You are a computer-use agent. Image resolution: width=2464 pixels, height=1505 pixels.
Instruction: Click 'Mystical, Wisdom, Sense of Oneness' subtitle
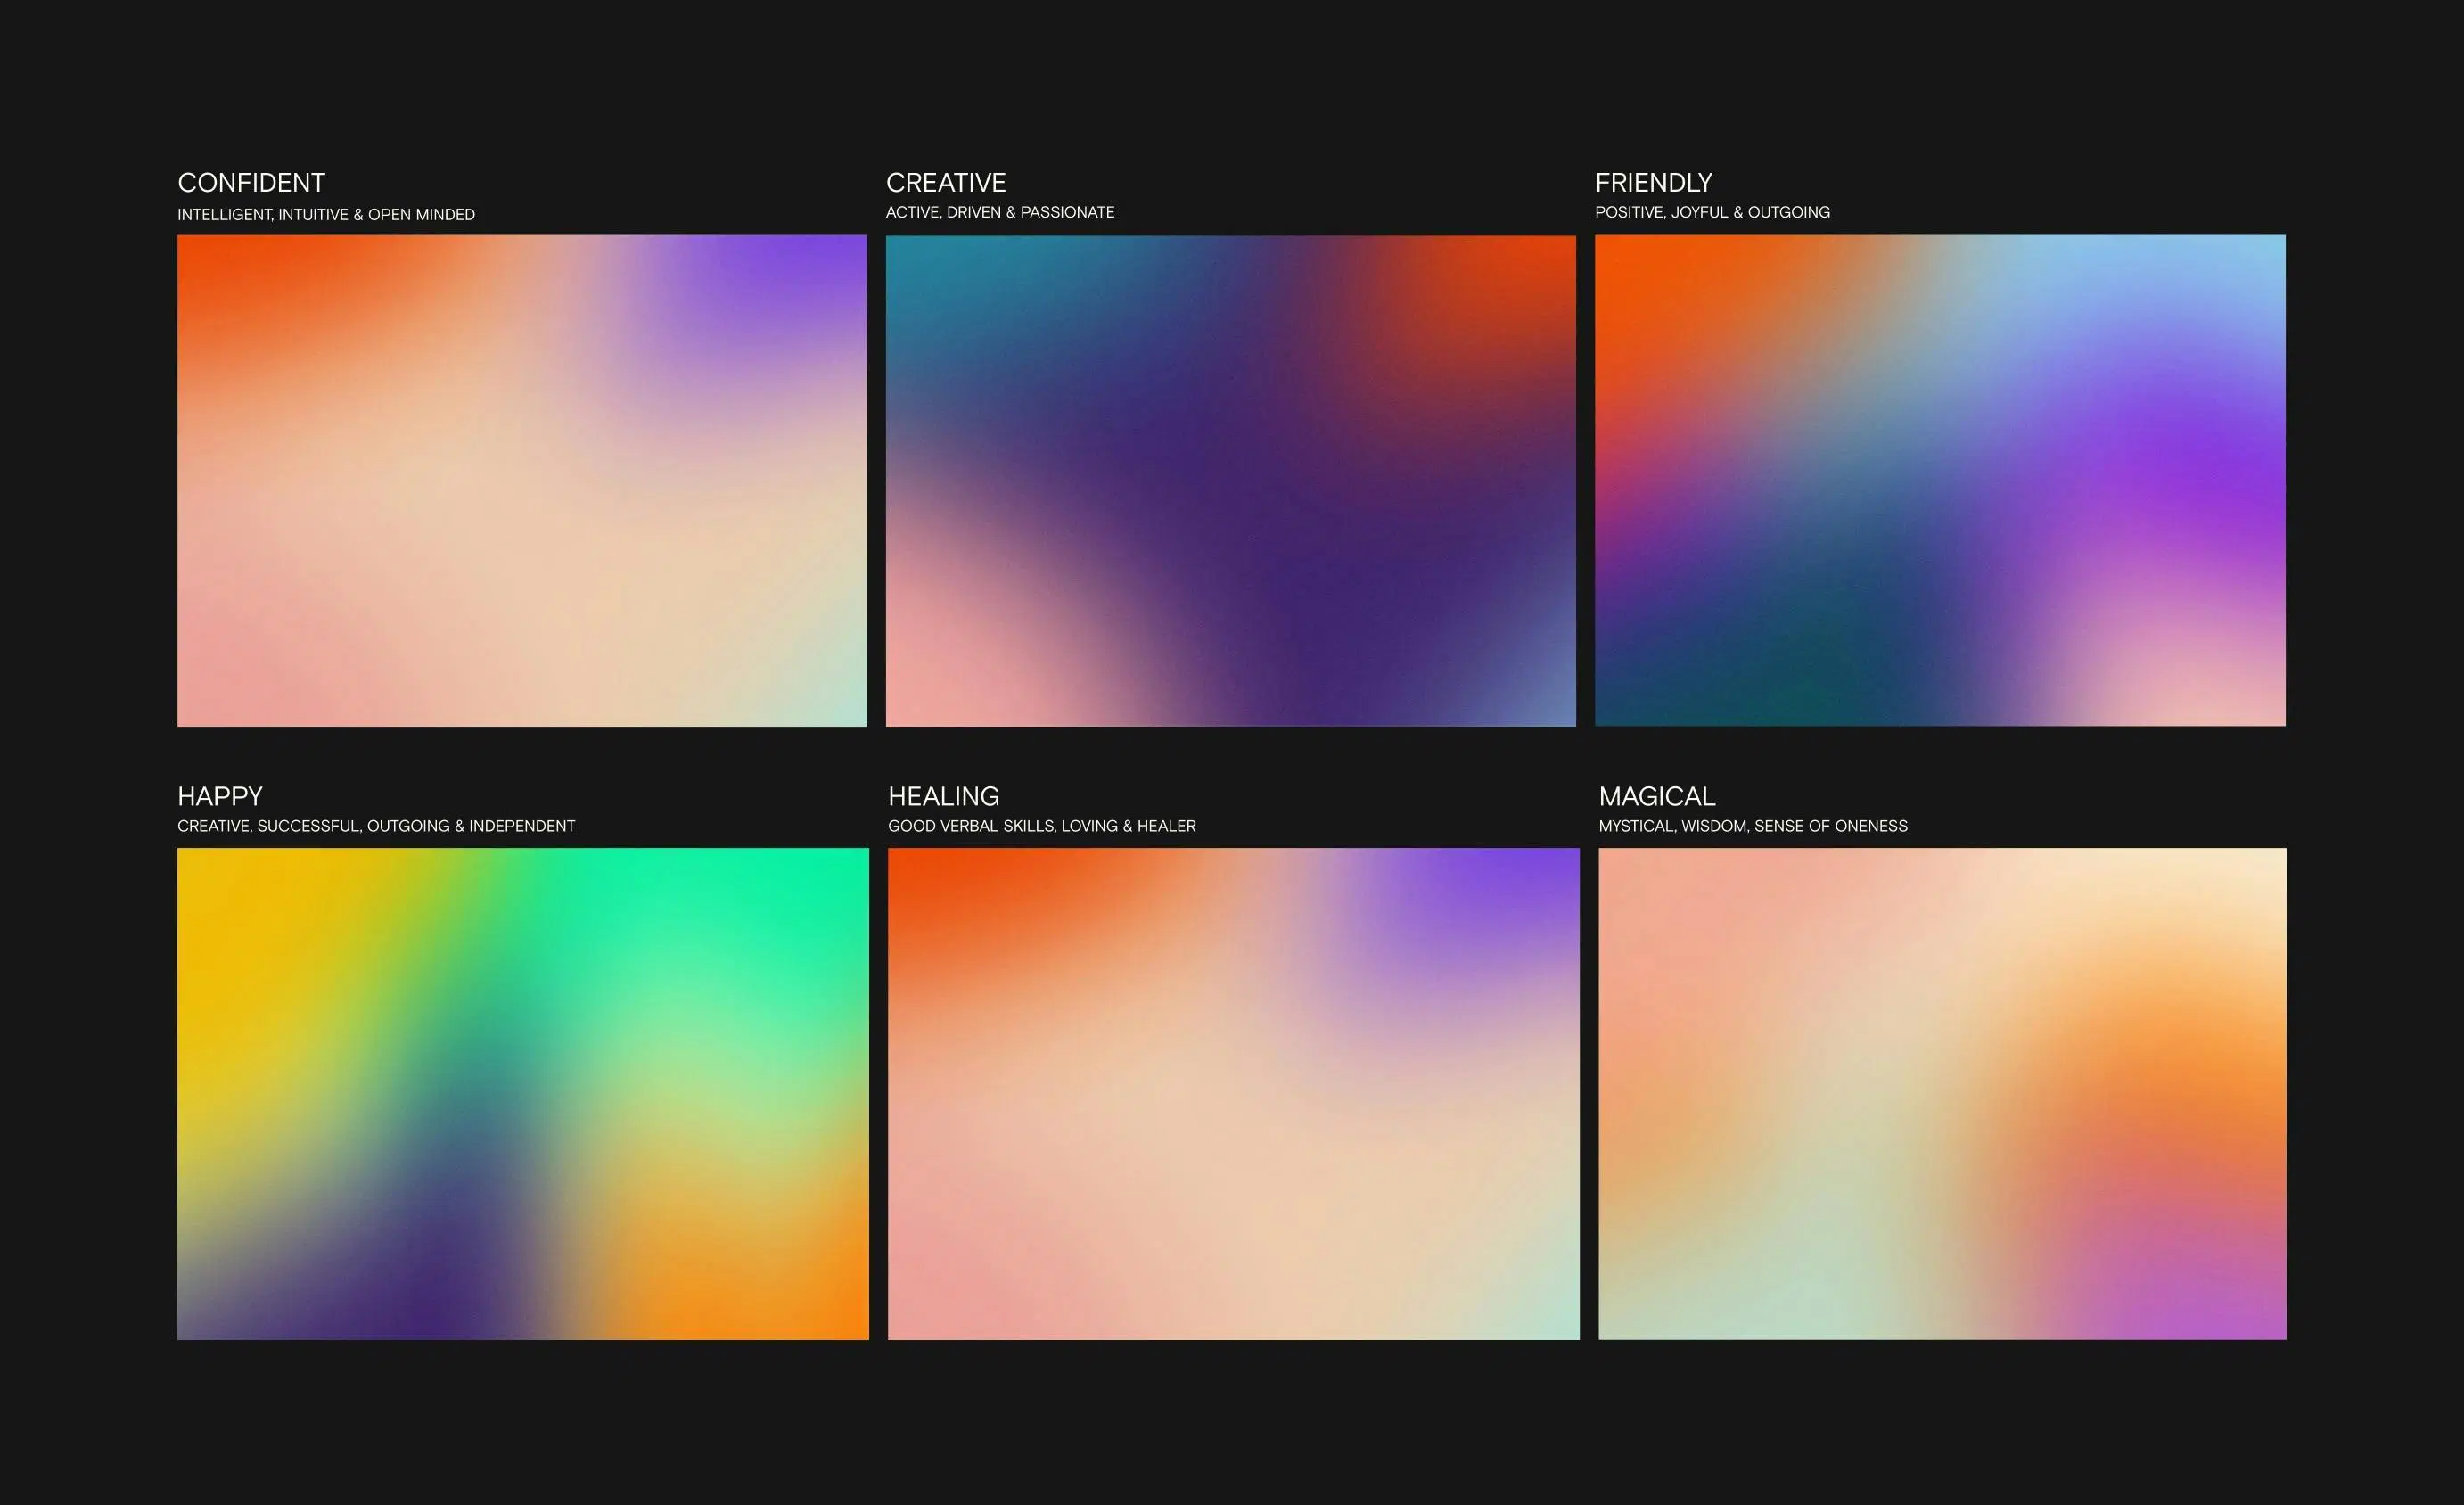1752,826
